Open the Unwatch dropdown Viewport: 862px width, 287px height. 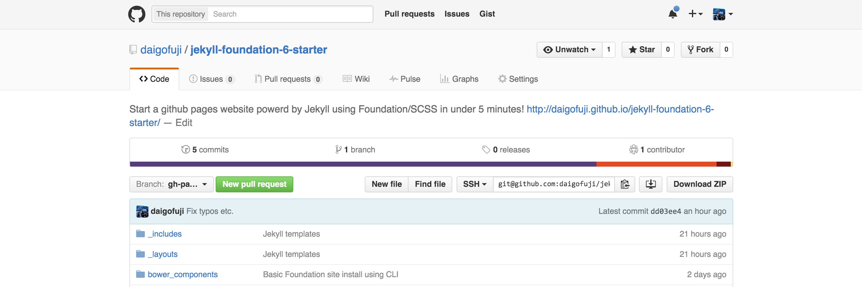(570, 50)
